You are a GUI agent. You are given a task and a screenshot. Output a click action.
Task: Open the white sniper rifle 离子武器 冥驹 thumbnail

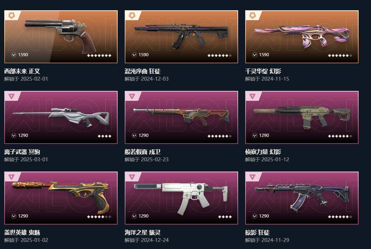(x=61, y=117)
